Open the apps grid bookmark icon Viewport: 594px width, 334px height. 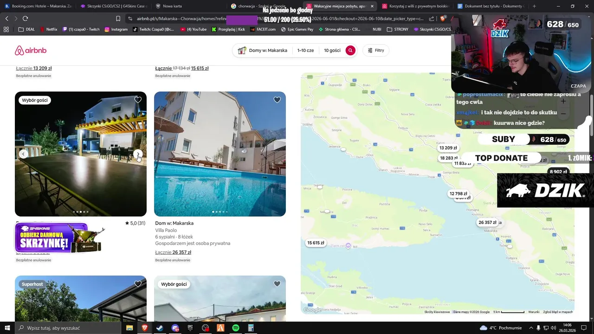[6, 29]
